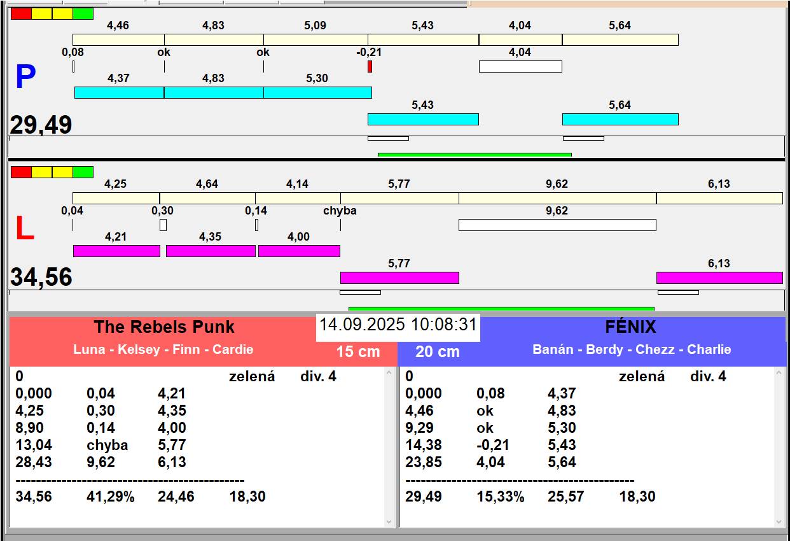This screenshot has height=541, width=790.
Task: Select the cyan 5,43 run bar
Action: click(x=423, y=119)
